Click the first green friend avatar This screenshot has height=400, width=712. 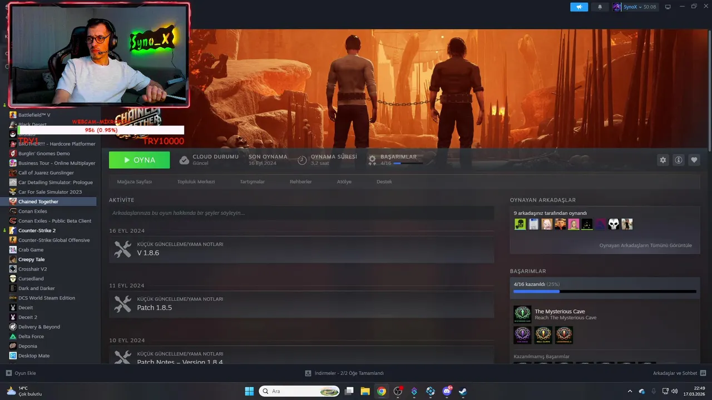click(x=520, y=224)
